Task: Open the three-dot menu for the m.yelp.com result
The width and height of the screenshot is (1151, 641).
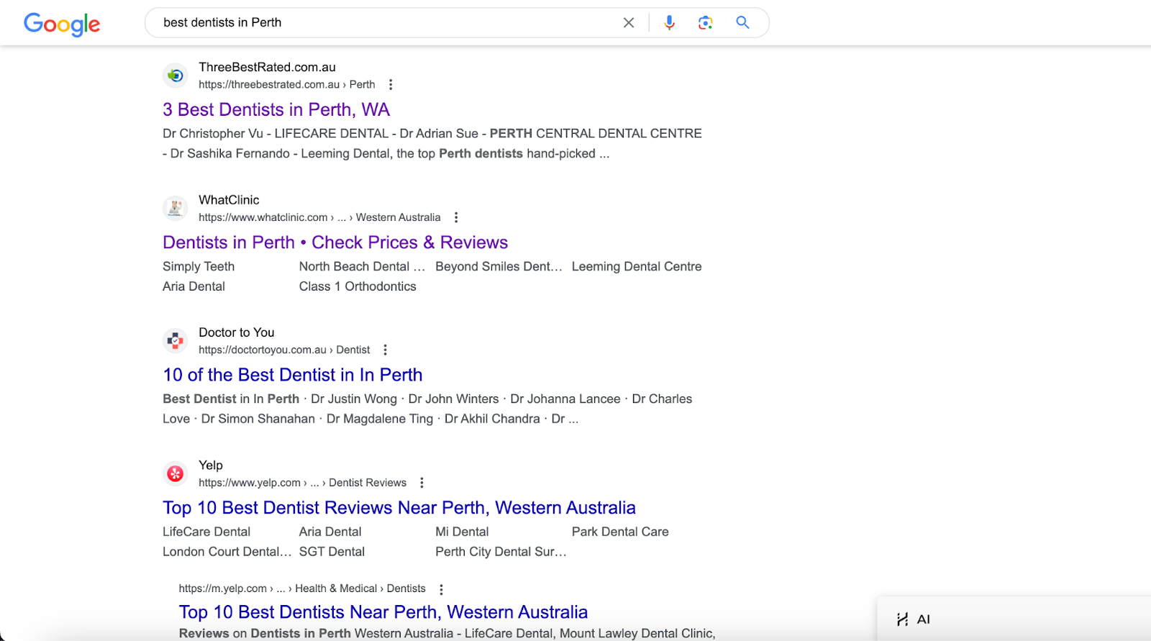Action: pyautogui.click(x=442, y=589)
